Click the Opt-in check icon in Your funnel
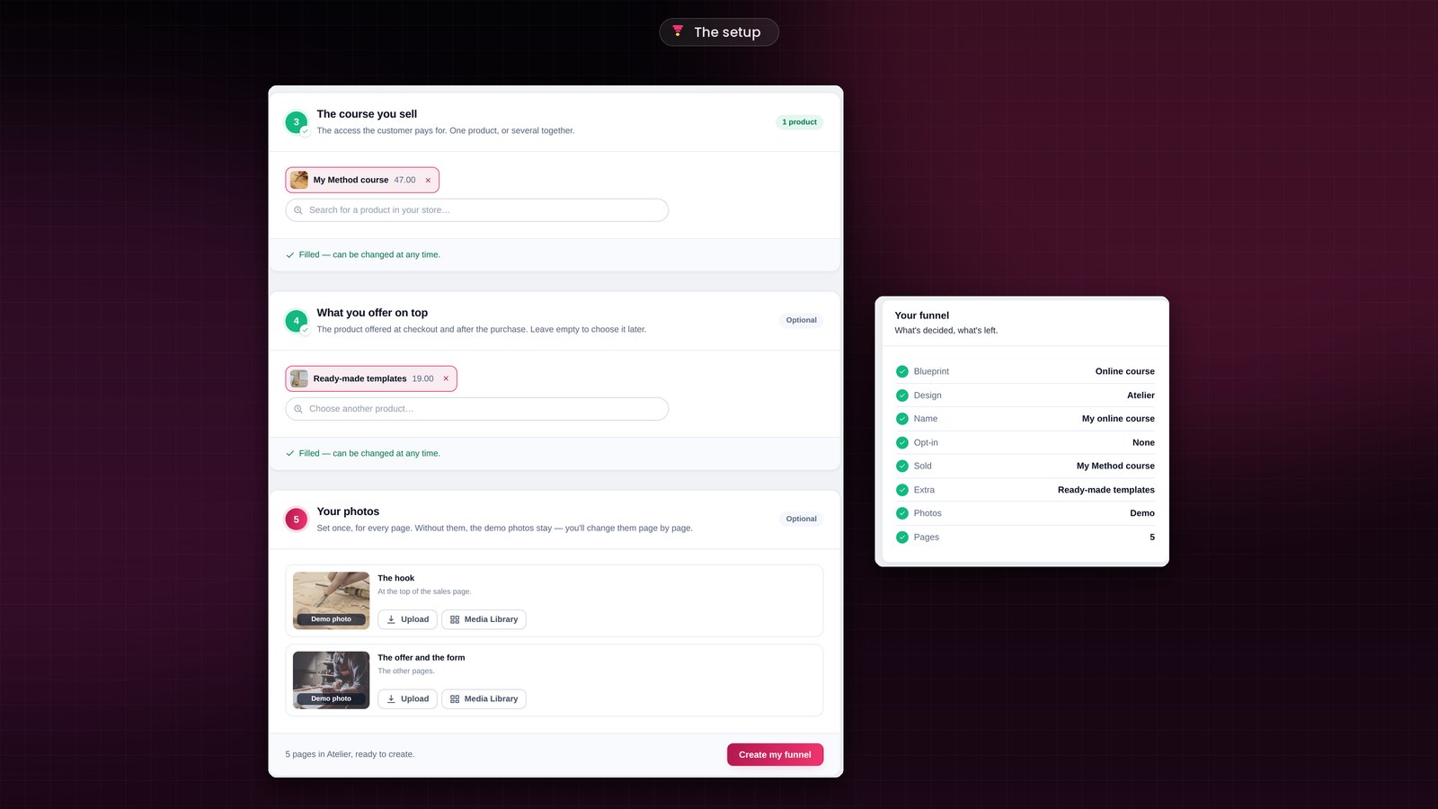The width and height of the screenshot is (1438, 809). click(902, 442)
